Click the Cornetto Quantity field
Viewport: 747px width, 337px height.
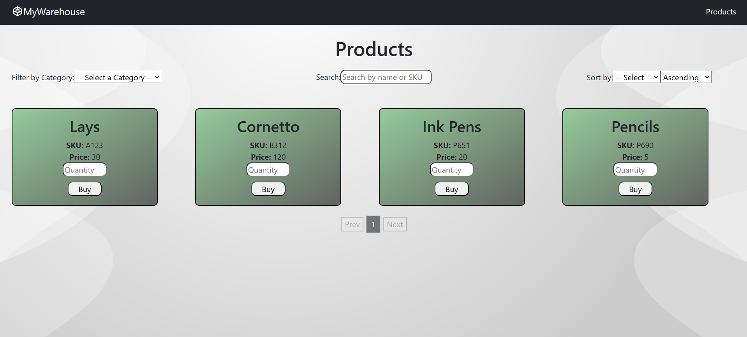click(268, 170)
